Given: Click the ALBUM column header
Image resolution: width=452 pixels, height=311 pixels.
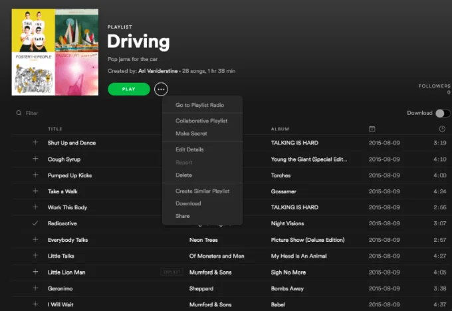Looking at the screenshot, I should click(280, 129).
